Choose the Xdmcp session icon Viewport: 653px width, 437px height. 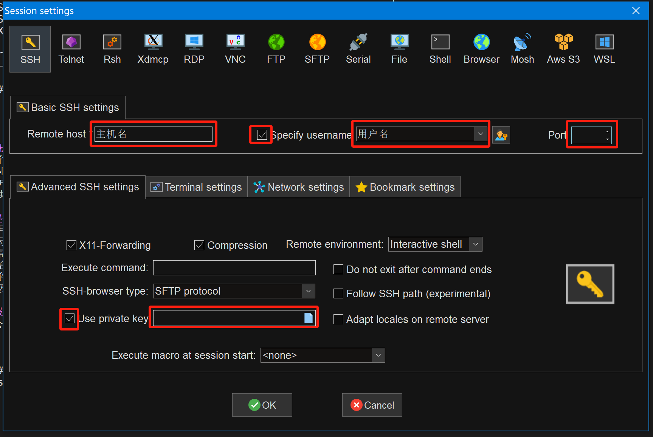click(153, 49)
